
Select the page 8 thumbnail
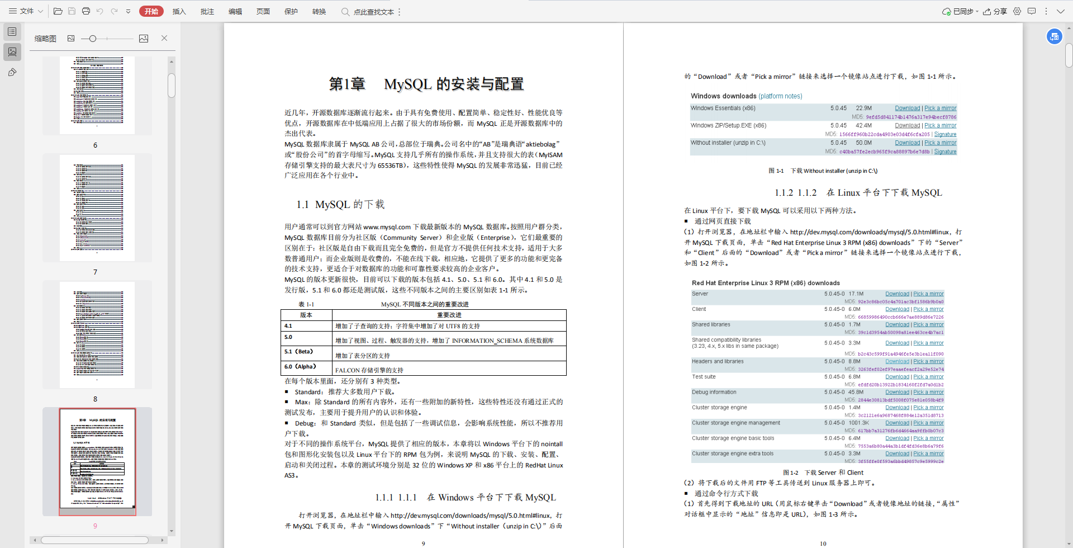tap(97, 335)
